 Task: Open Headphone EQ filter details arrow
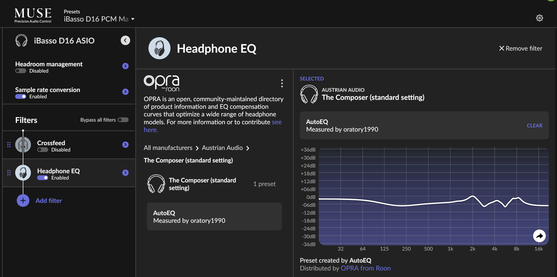pyautogui.click(x=125, y=173)
